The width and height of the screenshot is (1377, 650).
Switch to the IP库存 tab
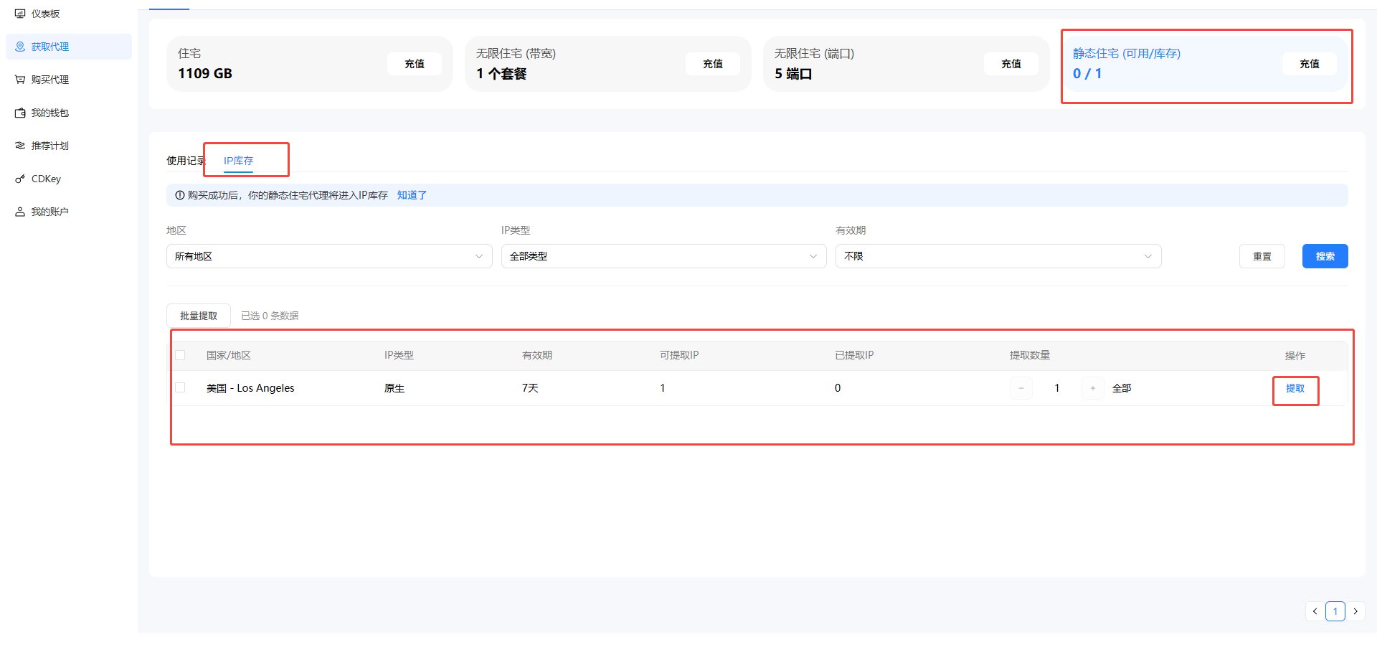(238, 161)
